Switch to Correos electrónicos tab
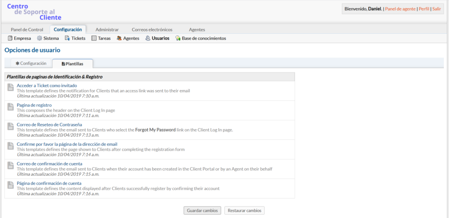Viewport: 449px width, 218px height. click(x=152, y=29)
